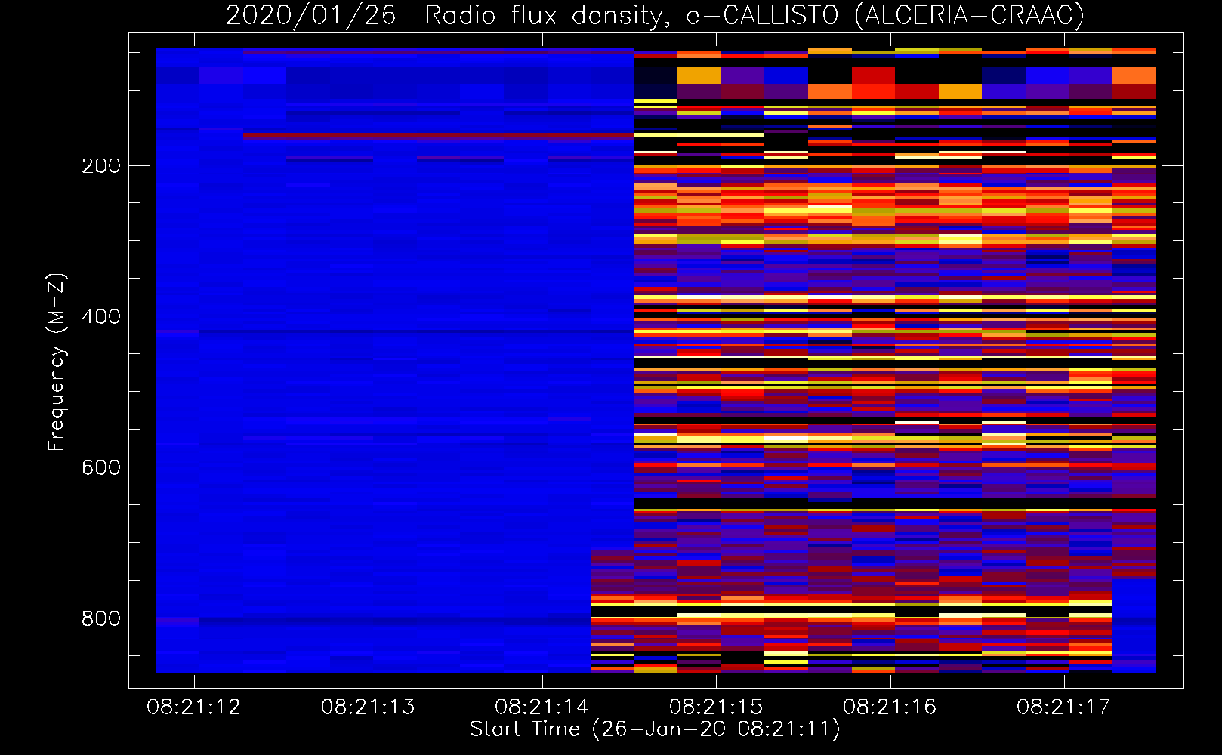The image size is (1222, 755).
Task: Click the 200 frequency tick label
Action: [x=101, y=166]
